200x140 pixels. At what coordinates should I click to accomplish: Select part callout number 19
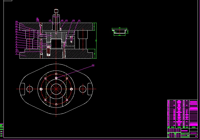pos(66,21)
